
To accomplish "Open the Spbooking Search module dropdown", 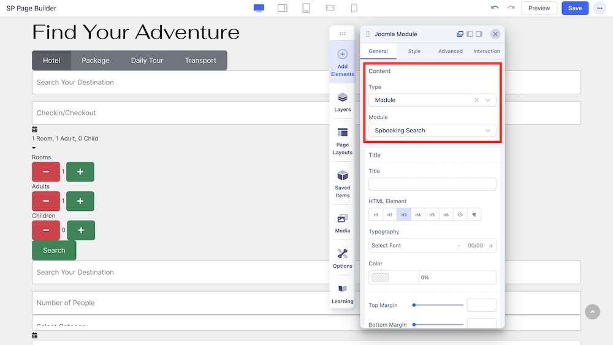I will (432, 131).
